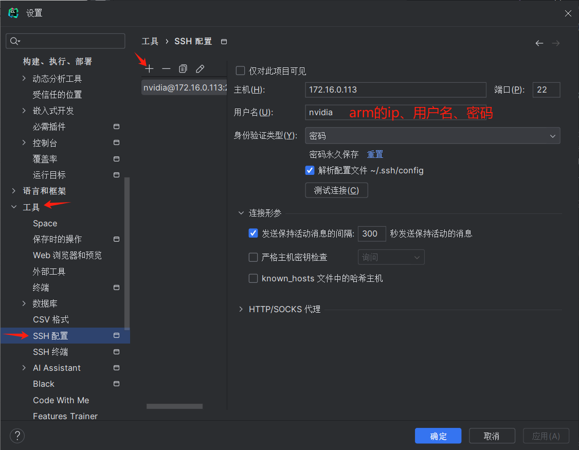
Task: Go forward with the right arrow
Action: point(556,43)
